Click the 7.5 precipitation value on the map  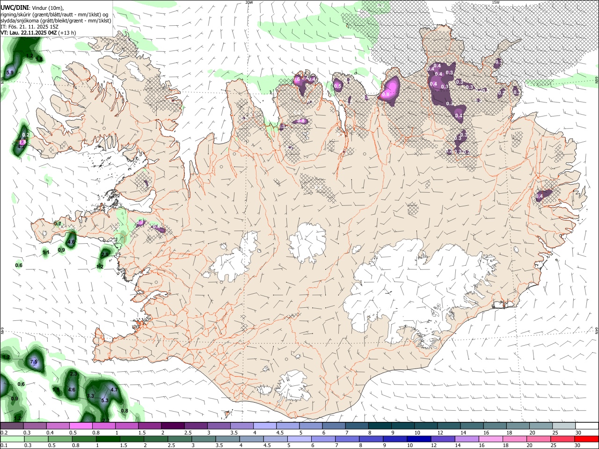pos(34,362)
